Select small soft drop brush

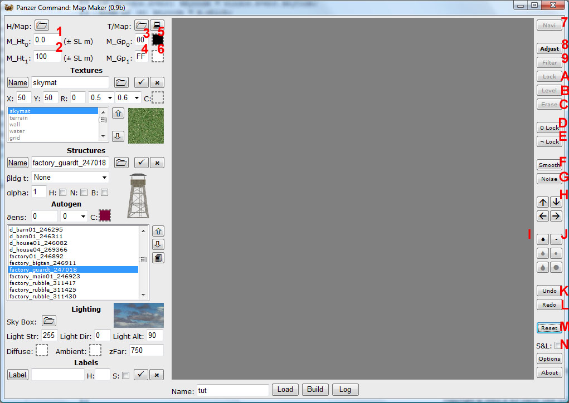click(x=543, y=239)
